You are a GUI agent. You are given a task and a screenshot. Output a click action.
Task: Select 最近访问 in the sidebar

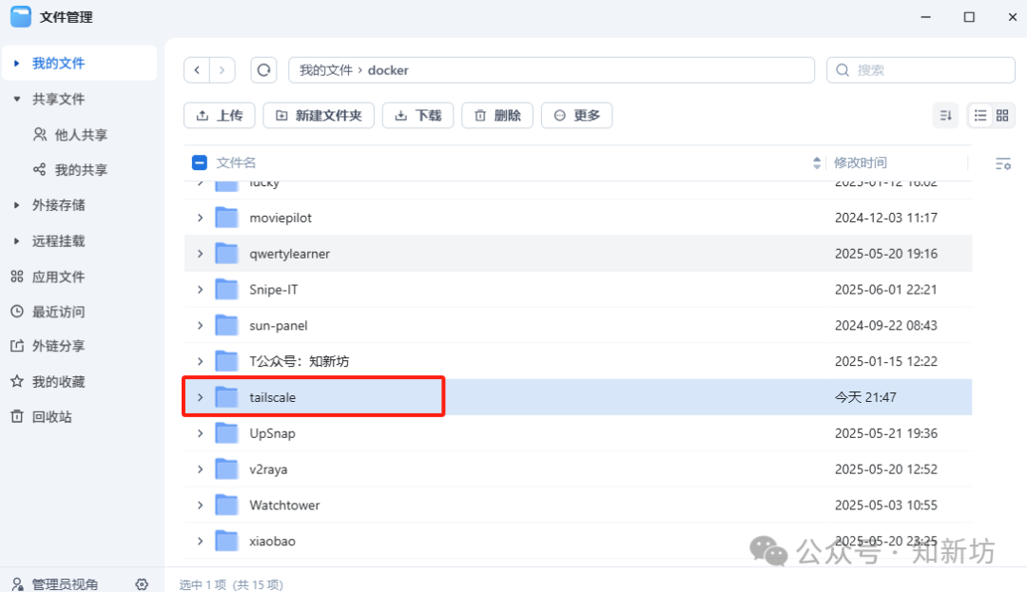point(58,312)
